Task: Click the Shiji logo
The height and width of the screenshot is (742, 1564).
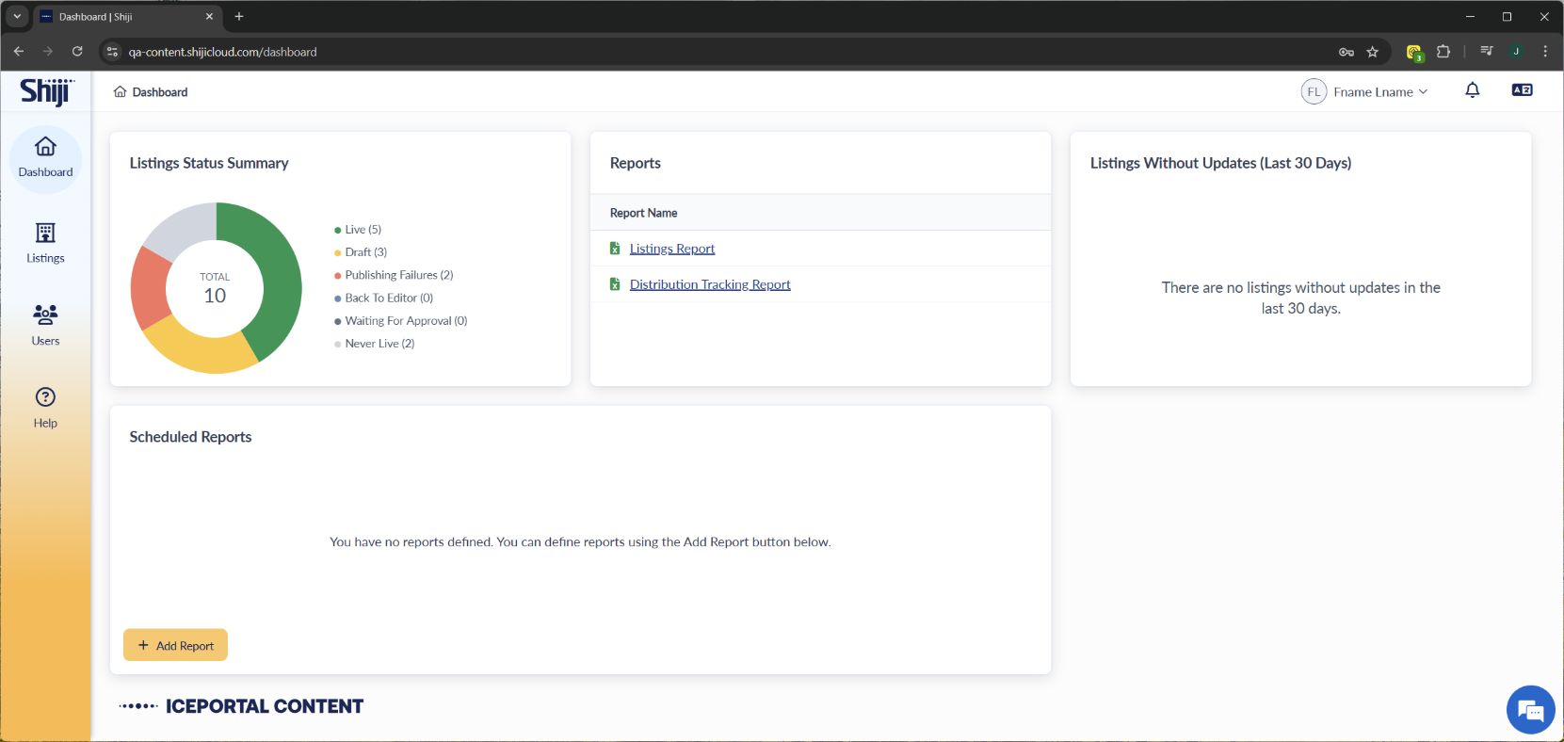Action: coord(46,91)
